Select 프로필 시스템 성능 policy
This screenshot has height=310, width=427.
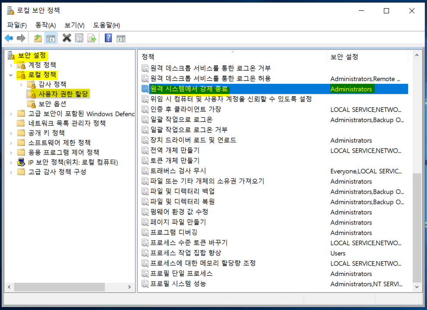(178, 284)
